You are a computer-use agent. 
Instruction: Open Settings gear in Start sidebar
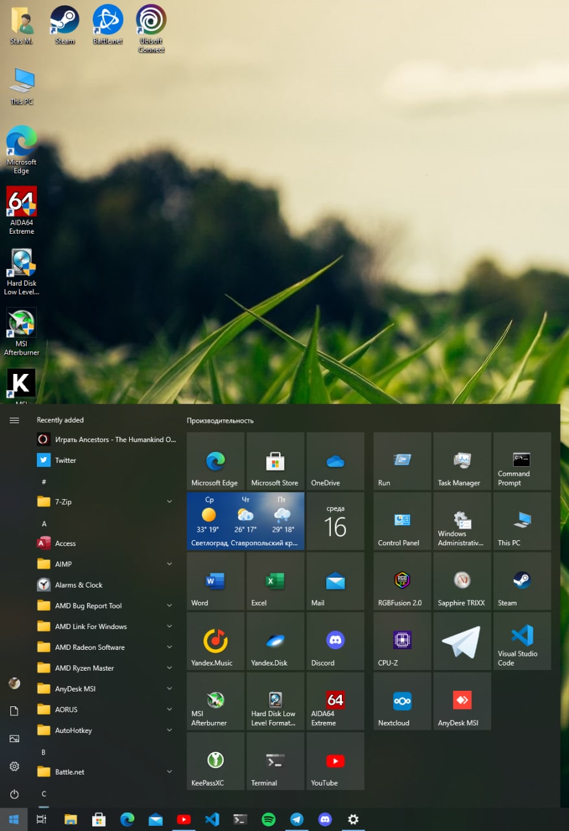(x=14, y=767)
